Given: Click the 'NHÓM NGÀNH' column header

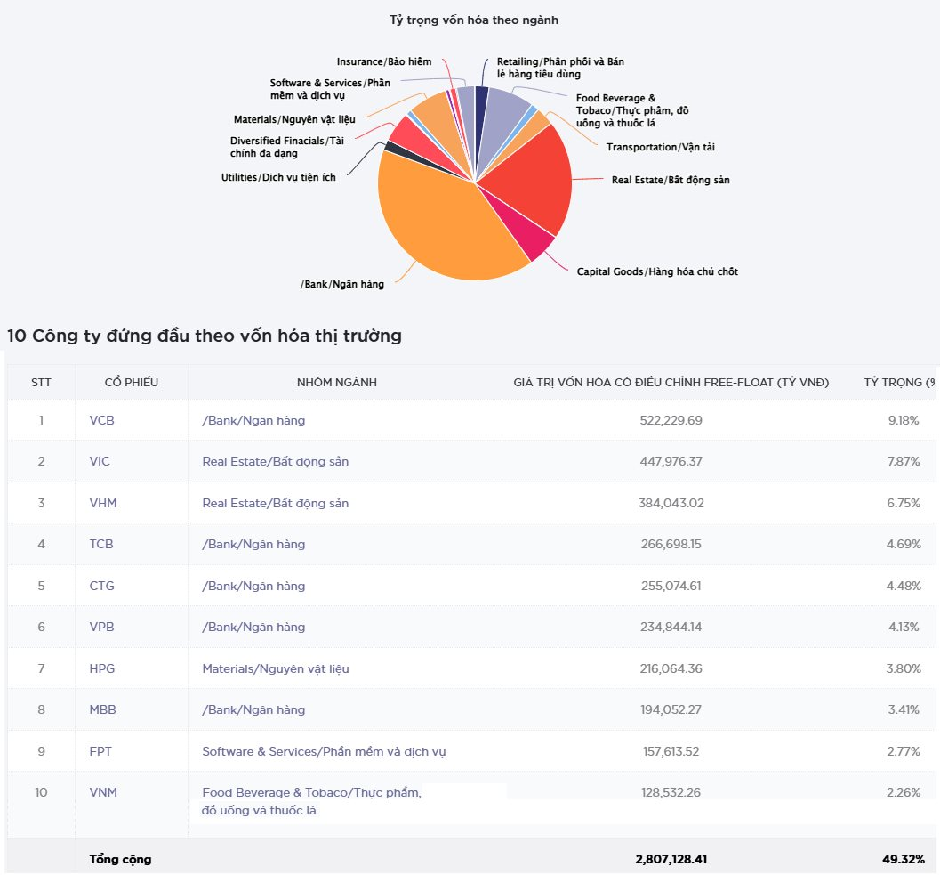Looking at the screenshot, I should click(x=336, y=382).
